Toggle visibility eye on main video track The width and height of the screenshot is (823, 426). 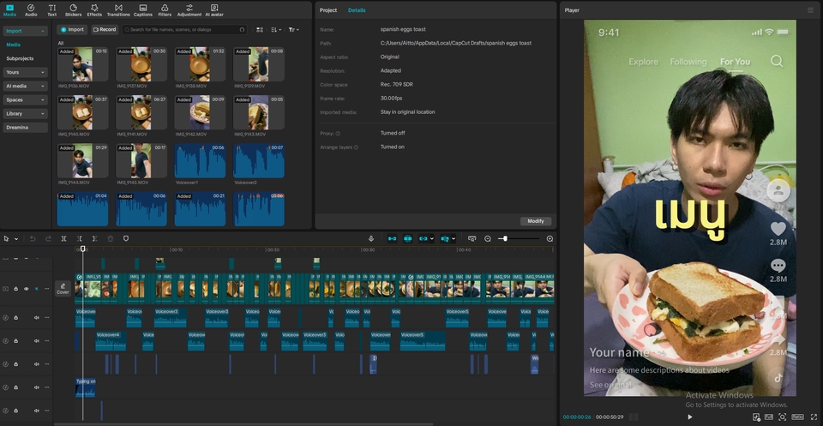26,289
